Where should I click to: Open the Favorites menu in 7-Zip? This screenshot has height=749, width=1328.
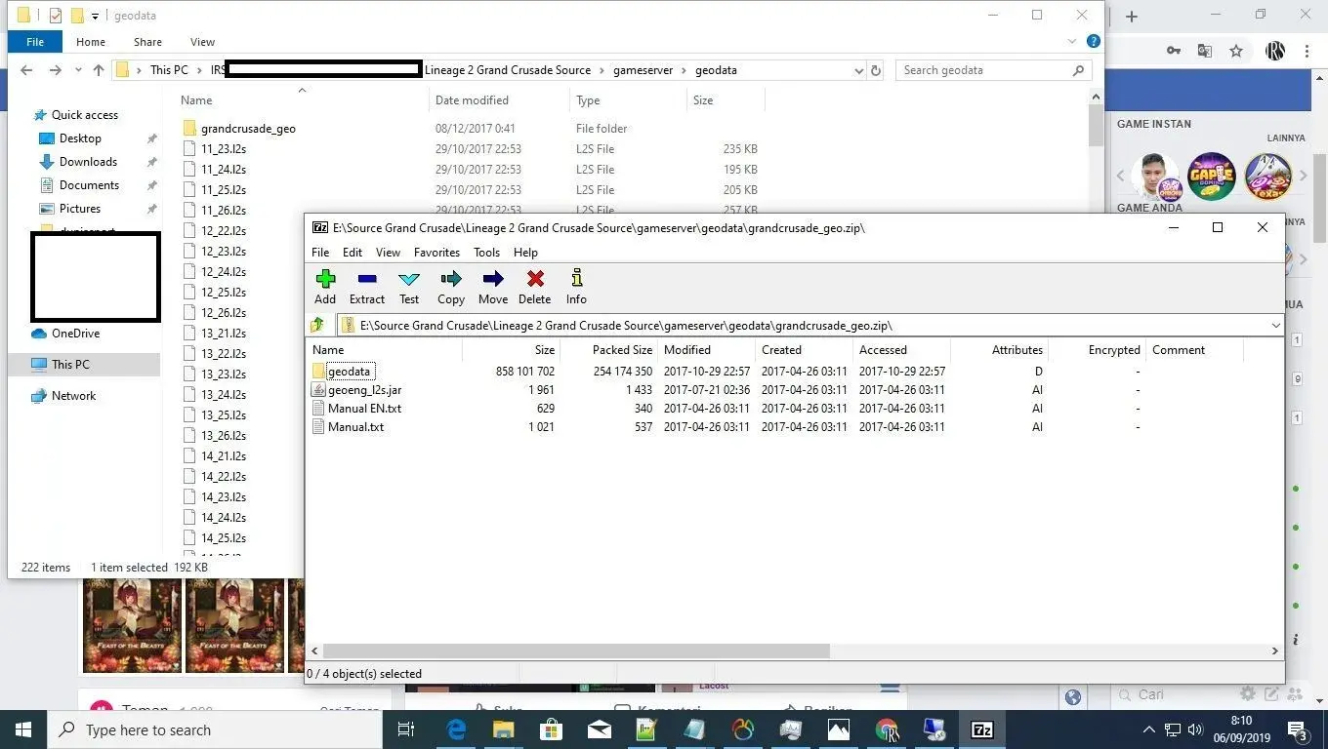(x=436, y=252)
